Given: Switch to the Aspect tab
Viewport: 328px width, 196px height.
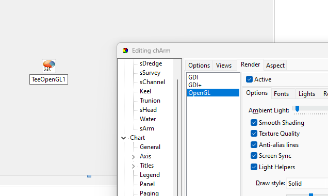Looking at the screenshot, I should 275,66.
